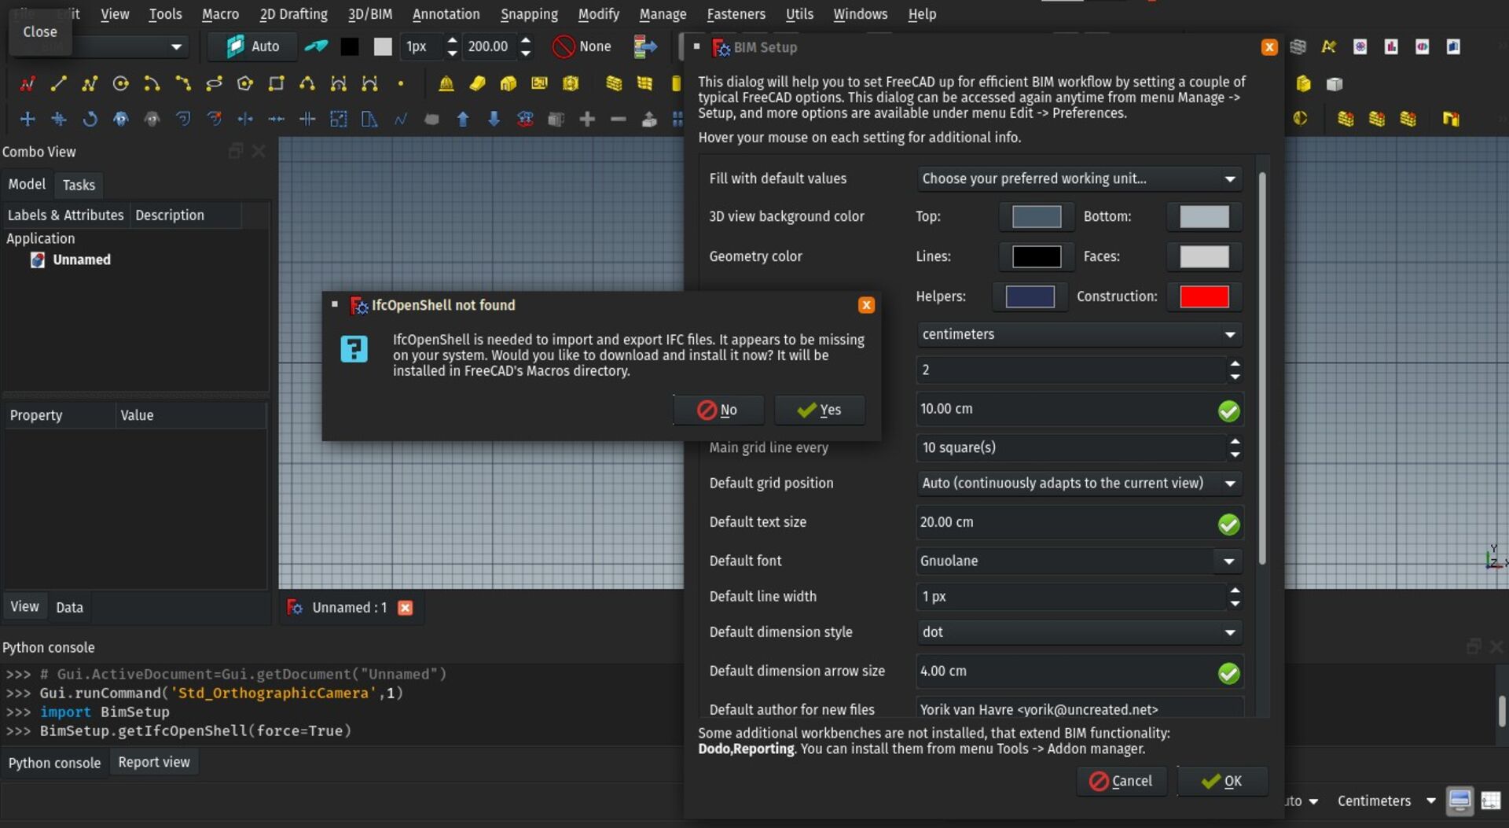Open the Fasteners menu
This screenshot has height=828, width=1509.
click(736, 14)
